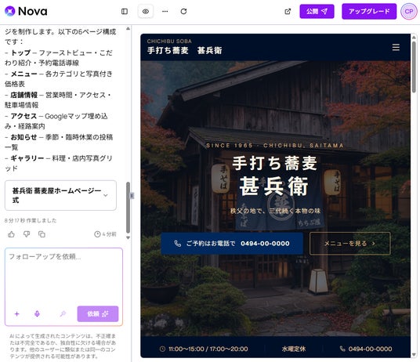Viewport: 420px width, 362px height.
Task: Open the site hamburger menu
Action: click(396, 47)
